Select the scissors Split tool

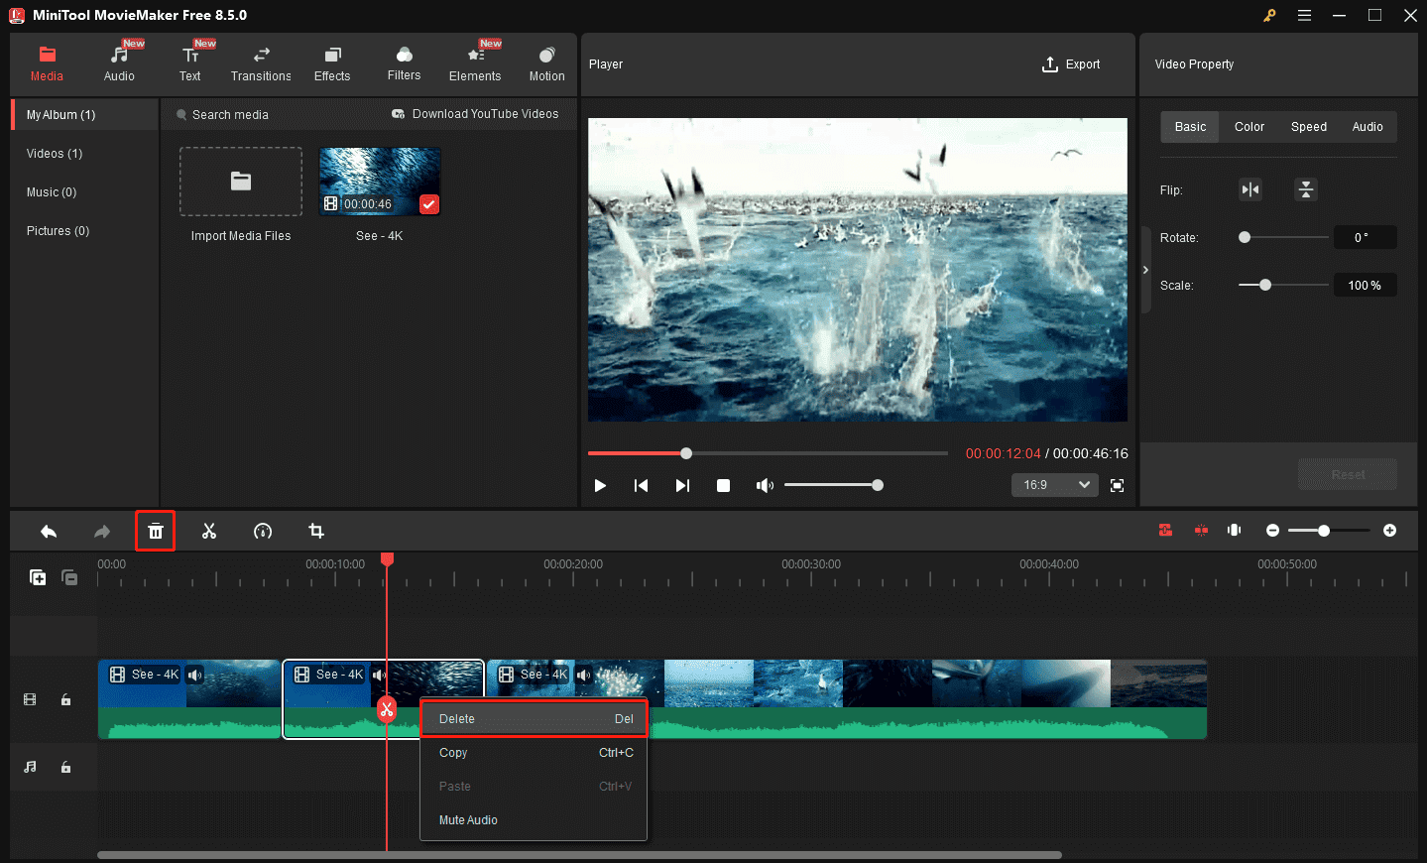click(x=209, y=532)
